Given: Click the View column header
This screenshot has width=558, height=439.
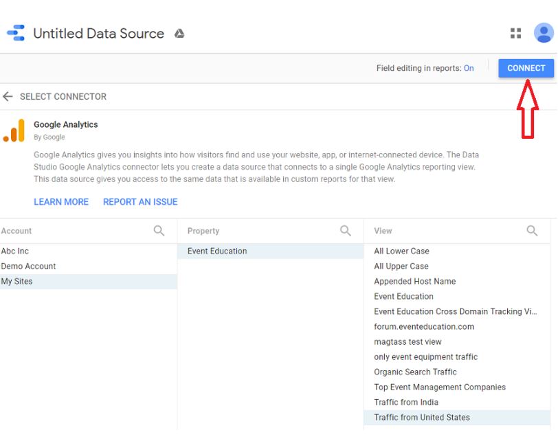Looking at the screenshot, I should click(383, 231).
